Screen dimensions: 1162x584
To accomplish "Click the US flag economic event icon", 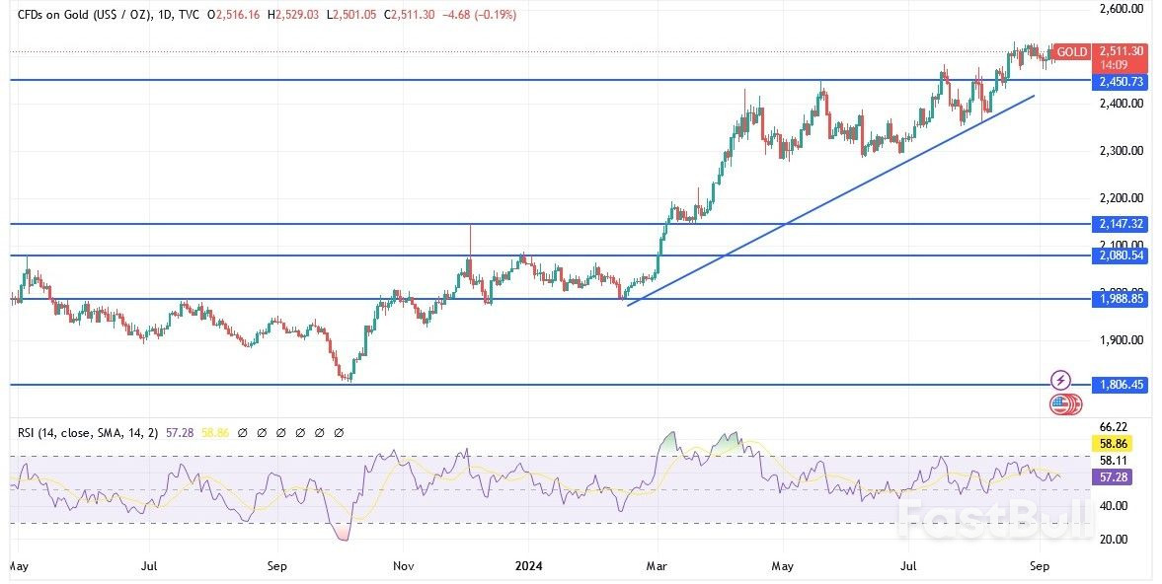I will point(1062,403).
